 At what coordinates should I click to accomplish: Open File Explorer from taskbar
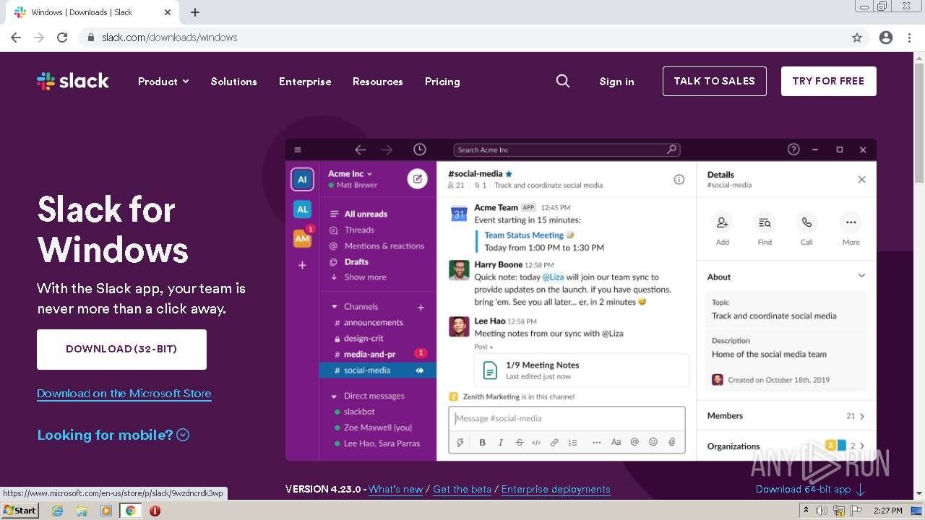(82, 511)
